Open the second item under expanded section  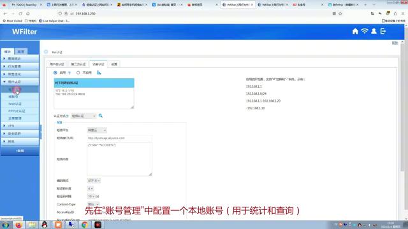(x=13, y=97)
